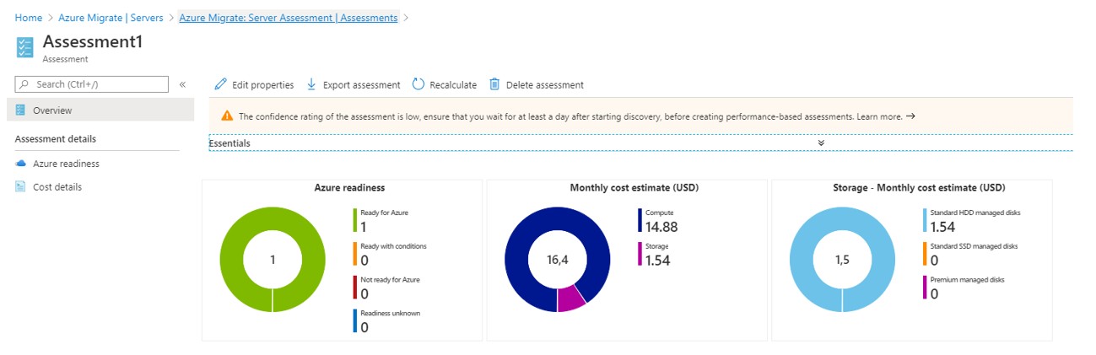The height and width of the screenshot is (355, 1096).
Task: Click the warning triangle icon in banner
Action: point(227,116)
